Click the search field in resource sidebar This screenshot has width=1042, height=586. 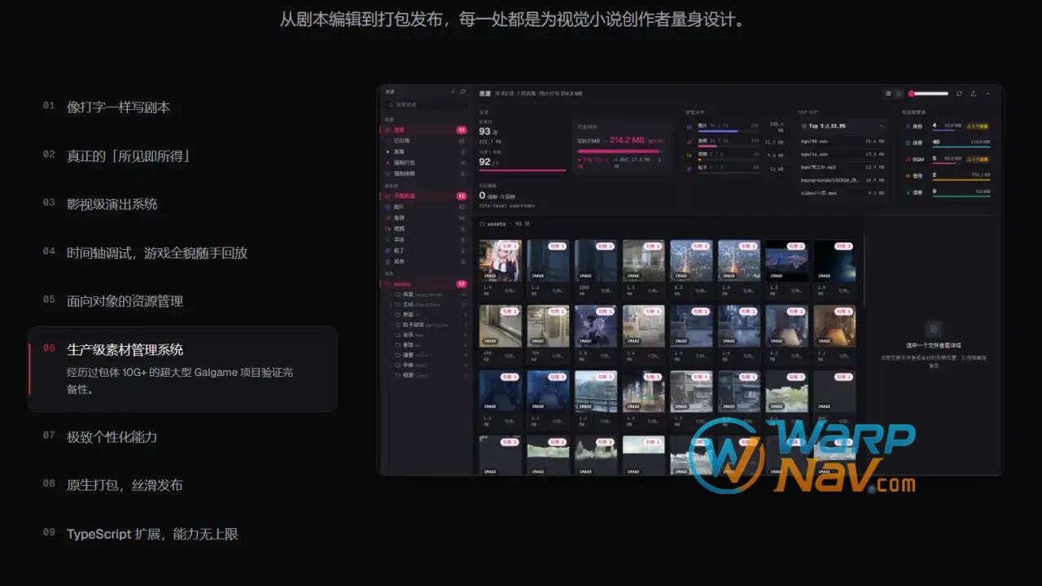tap(426, 104)
